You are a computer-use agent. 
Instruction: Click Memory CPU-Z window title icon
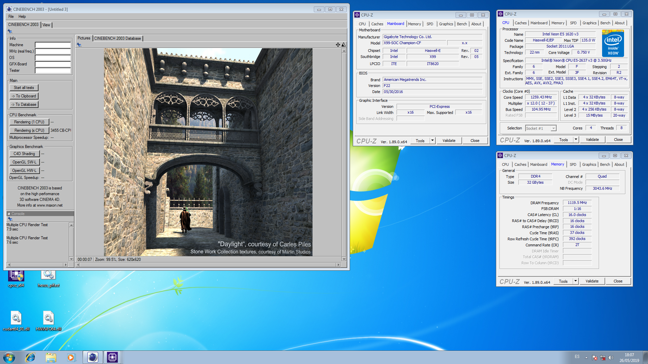point(500,155)
